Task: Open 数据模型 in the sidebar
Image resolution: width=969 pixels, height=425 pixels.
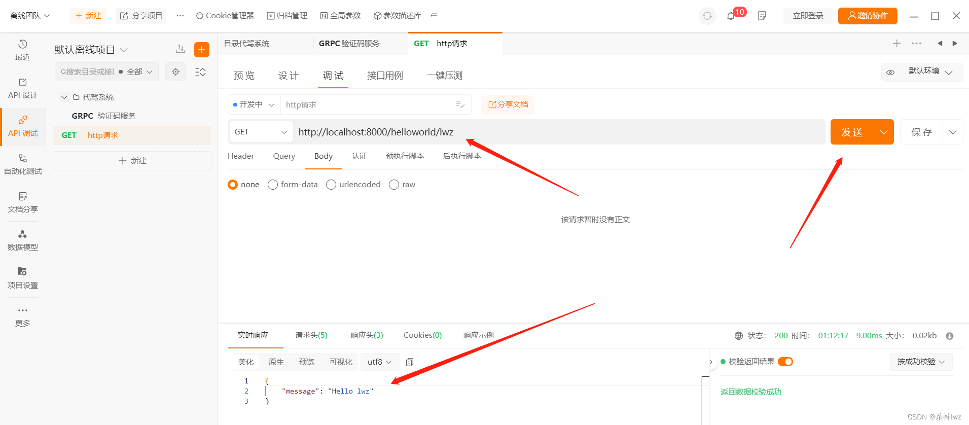Action: click(23, 240)
